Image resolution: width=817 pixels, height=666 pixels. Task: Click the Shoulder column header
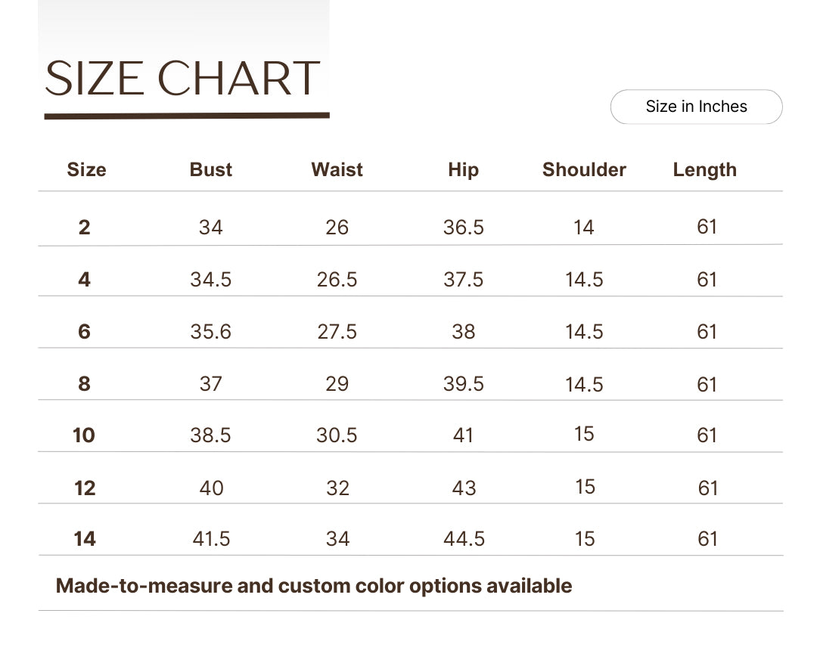tap(584, 170)
